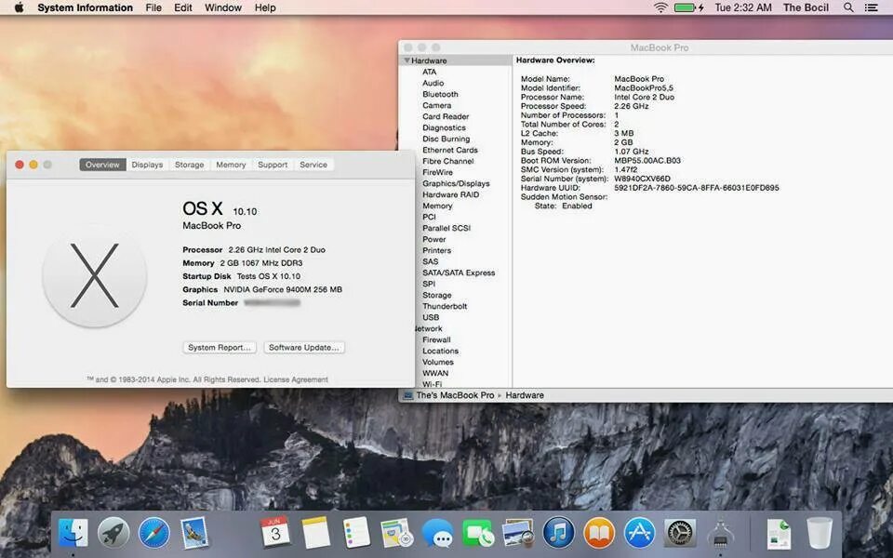
Task: Select Graphics/Displays in the sidebar
Action: [x=456, y=183]
